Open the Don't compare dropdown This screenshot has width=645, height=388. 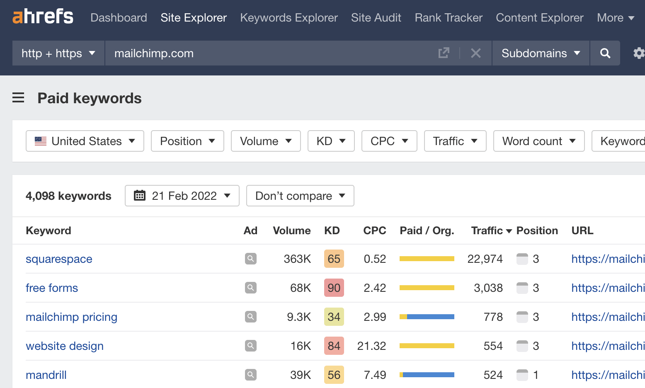pyautogui.click(x=300, y=196)
